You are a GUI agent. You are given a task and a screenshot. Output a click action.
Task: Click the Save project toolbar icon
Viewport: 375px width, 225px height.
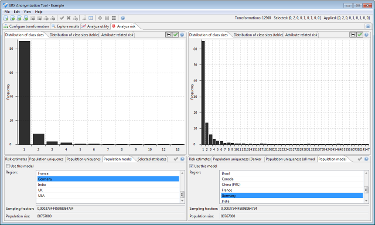point(19,18)
